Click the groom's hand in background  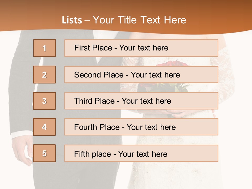click(x=23, y=150)
